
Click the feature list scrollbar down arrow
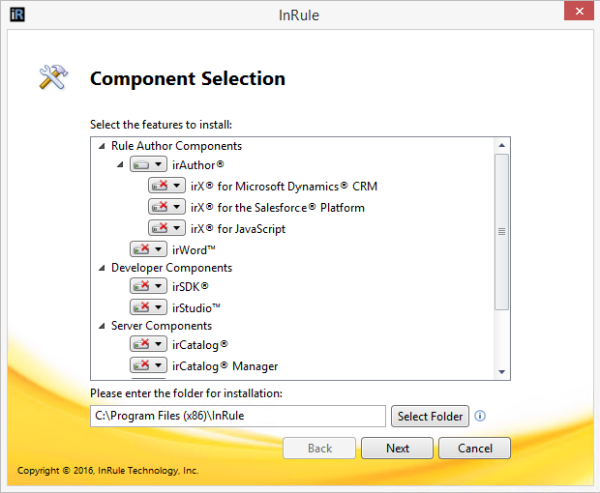(501, 372)
